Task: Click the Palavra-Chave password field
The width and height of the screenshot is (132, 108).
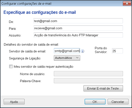Action: coord(88,81)
